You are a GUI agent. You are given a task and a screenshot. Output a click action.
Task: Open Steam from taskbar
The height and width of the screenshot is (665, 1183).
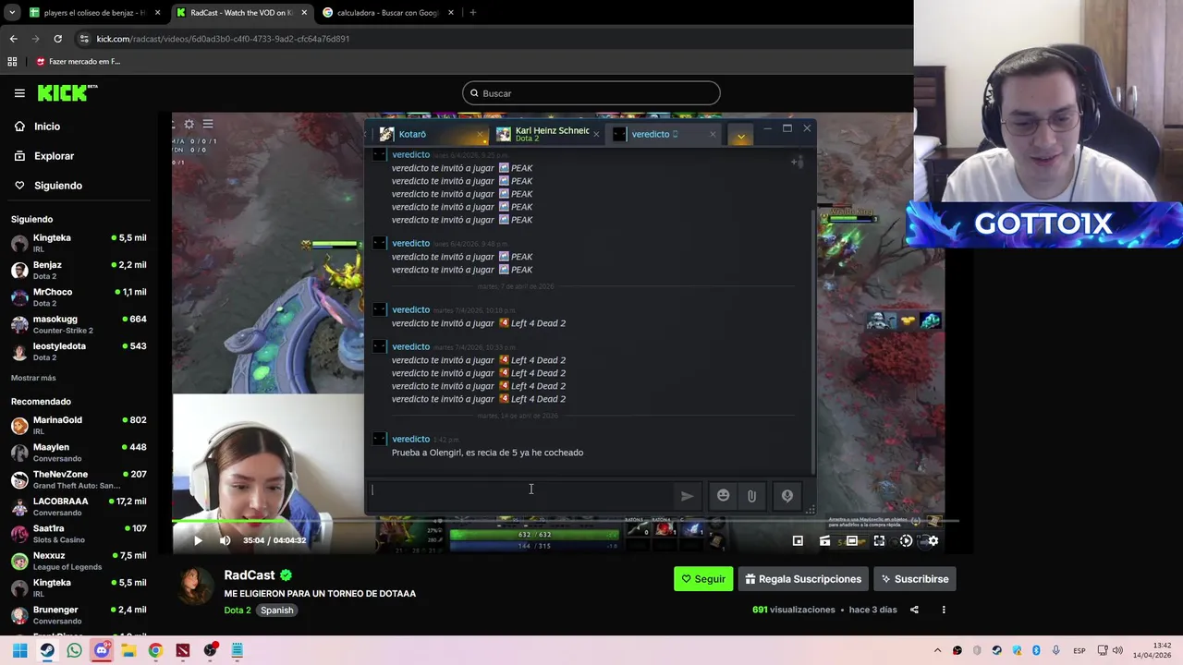[x=47, y=650]
